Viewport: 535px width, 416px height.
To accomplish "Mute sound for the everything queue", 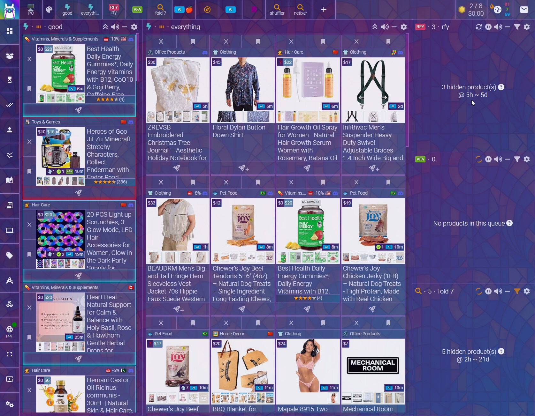I will (x=385, y=27).
